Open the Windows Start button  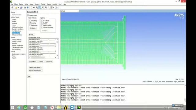point(13,108)
